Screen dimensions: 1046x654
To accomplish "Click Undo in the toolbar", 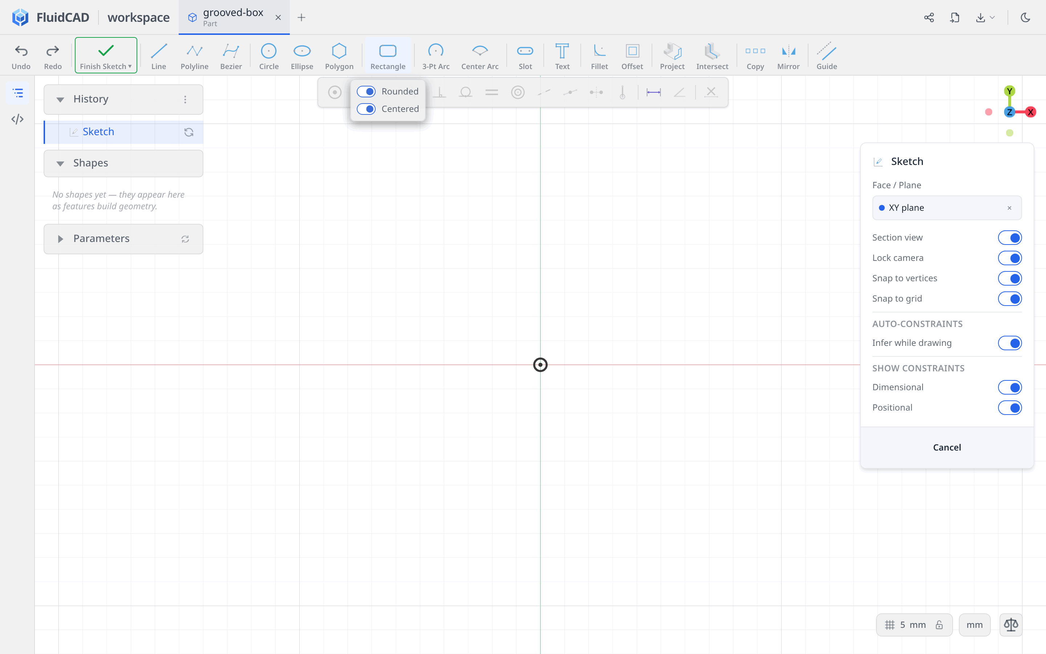I will click(21, 56).
